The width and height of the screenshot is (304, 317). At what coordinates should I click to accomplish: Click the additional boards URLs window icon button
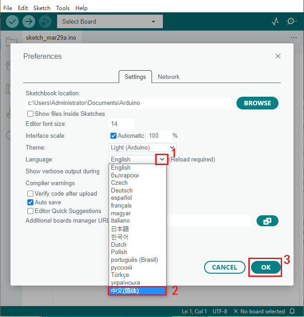(x=267, y=221)
